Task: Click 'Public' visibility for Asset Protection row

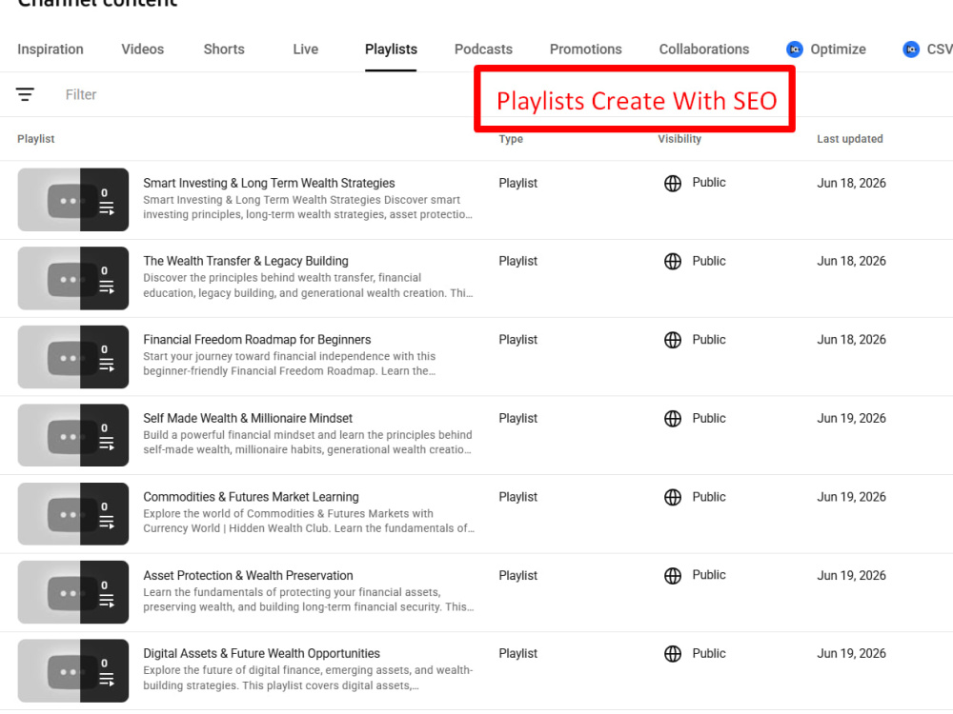Action: pyautogui.click(x=709, y=574)
